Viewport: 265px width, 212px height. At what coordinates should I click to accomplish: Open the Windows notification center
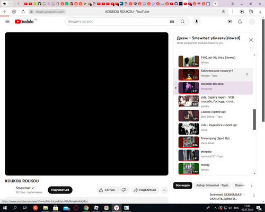(x=259, y=208)
